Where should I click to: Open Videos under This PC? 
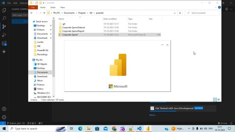pos(40,89)
